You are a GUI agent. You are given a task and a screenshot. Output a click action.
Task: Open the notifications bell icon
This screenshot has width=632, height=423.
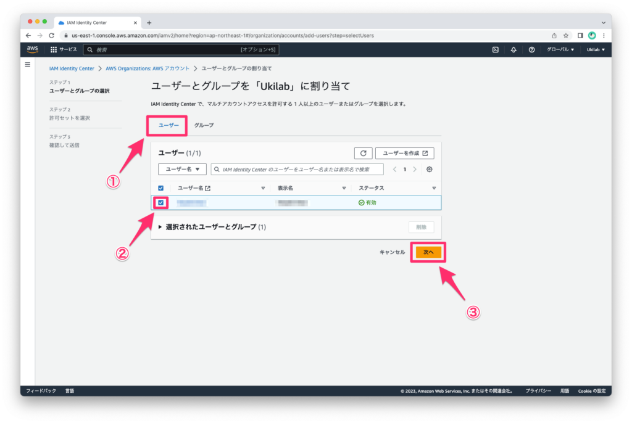pos(513,49)
